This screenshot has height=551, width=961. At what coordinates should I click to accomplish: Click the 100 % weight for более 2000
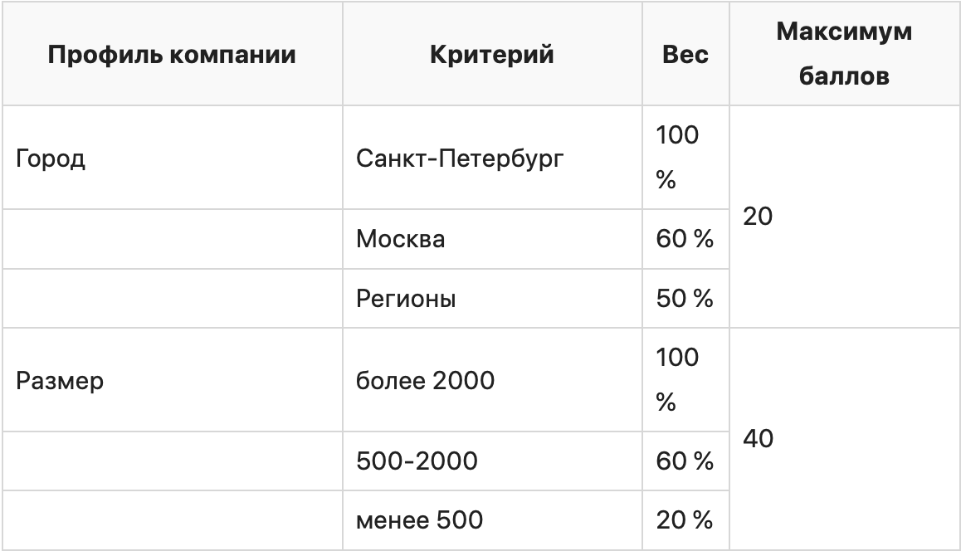[x=678, y=380]
